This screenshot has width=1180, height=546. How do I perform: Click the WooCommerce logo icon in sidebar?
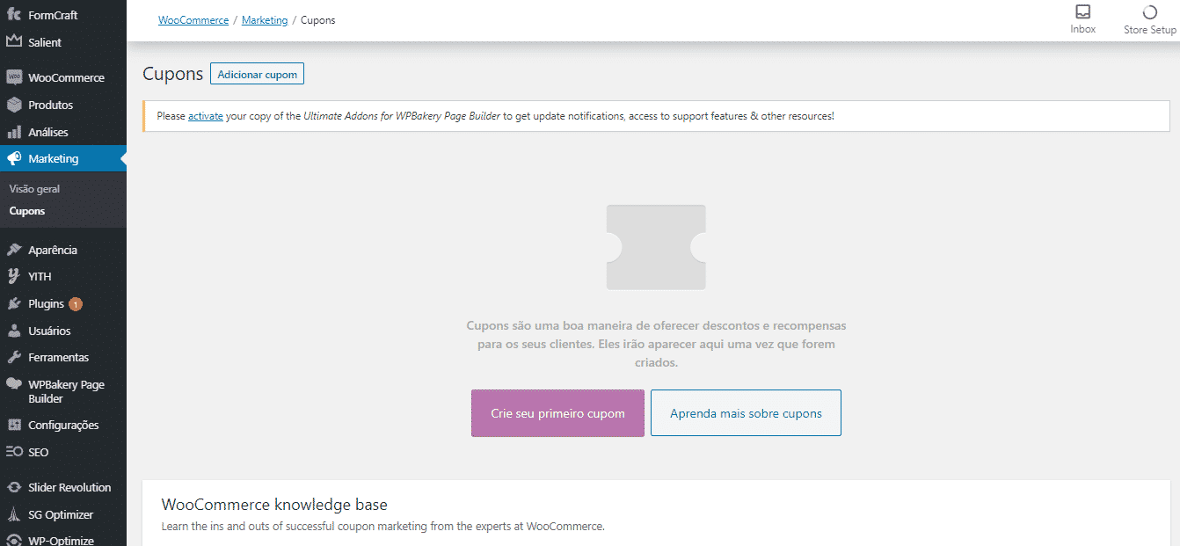(x=14, y=77)
